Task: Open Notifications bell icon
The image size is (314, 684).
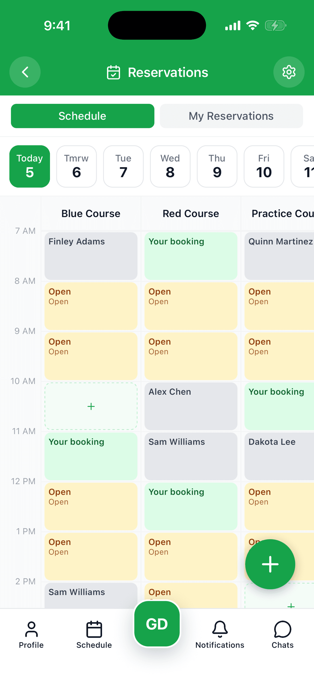Action: (x=220, y=635)
